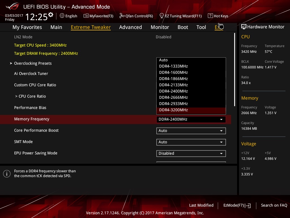Open clock settings gear icon
Screen dimensions: 290x218
pyautogui.click(x=50, y=14)
